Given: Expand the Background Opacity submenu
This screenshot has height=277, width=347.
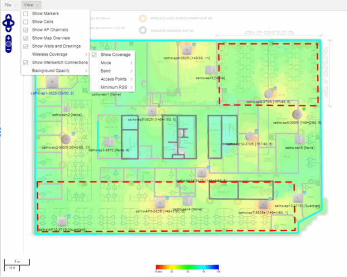Looking at the screenshot, I should coord(54,71).
